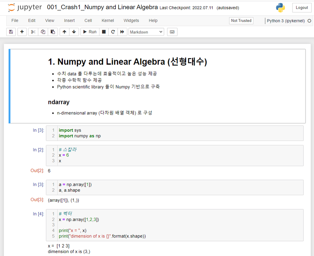Viewport: 314px width, 256px height.
Task: Click into the x = np.array([1,2,3]) cell
Action: point(175,225)
